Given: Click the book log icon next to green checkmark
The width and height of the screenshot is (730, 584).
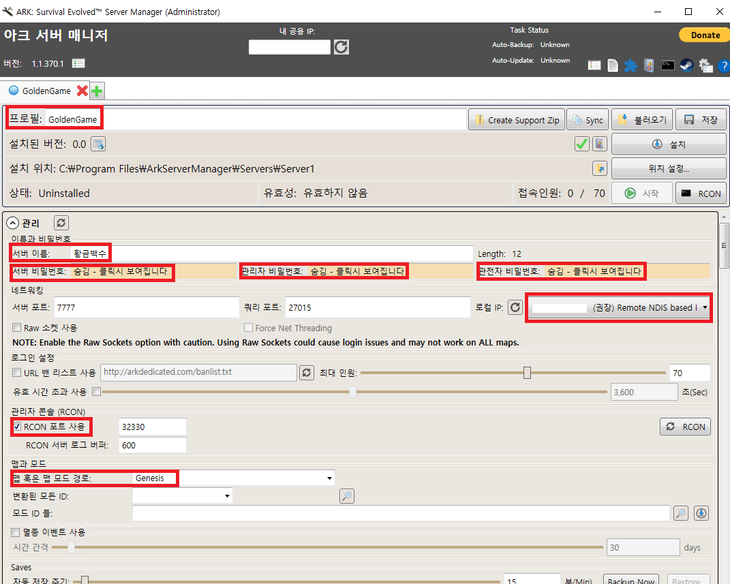Looking at the screenshot, I should click(600, 144).
